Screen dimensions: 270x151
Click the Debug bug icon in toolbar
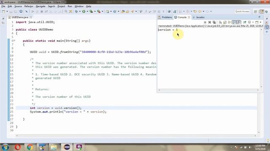76,11
